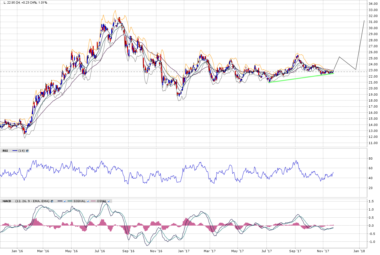Screen dimensions: 380x255
Task: Open the RSI indicator settings icon
Action: click(27, 151)
